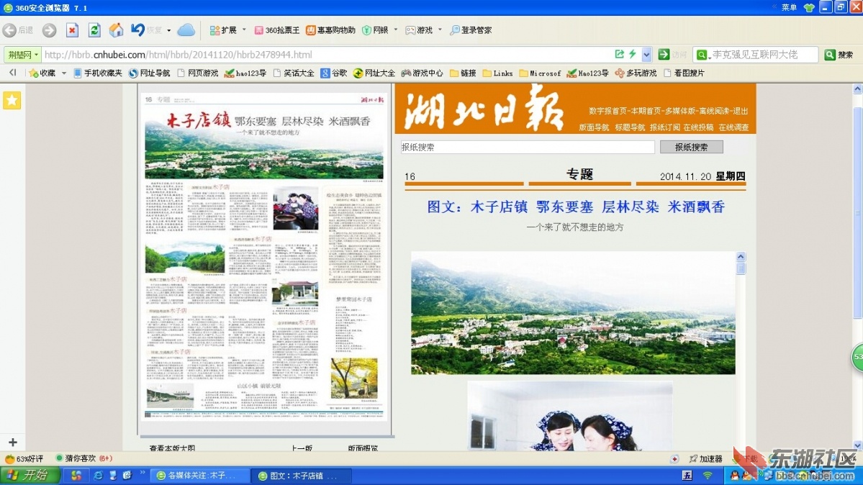Open the 在线调查 link
This screenshot has width=863, height=485.
pos(733,127)
